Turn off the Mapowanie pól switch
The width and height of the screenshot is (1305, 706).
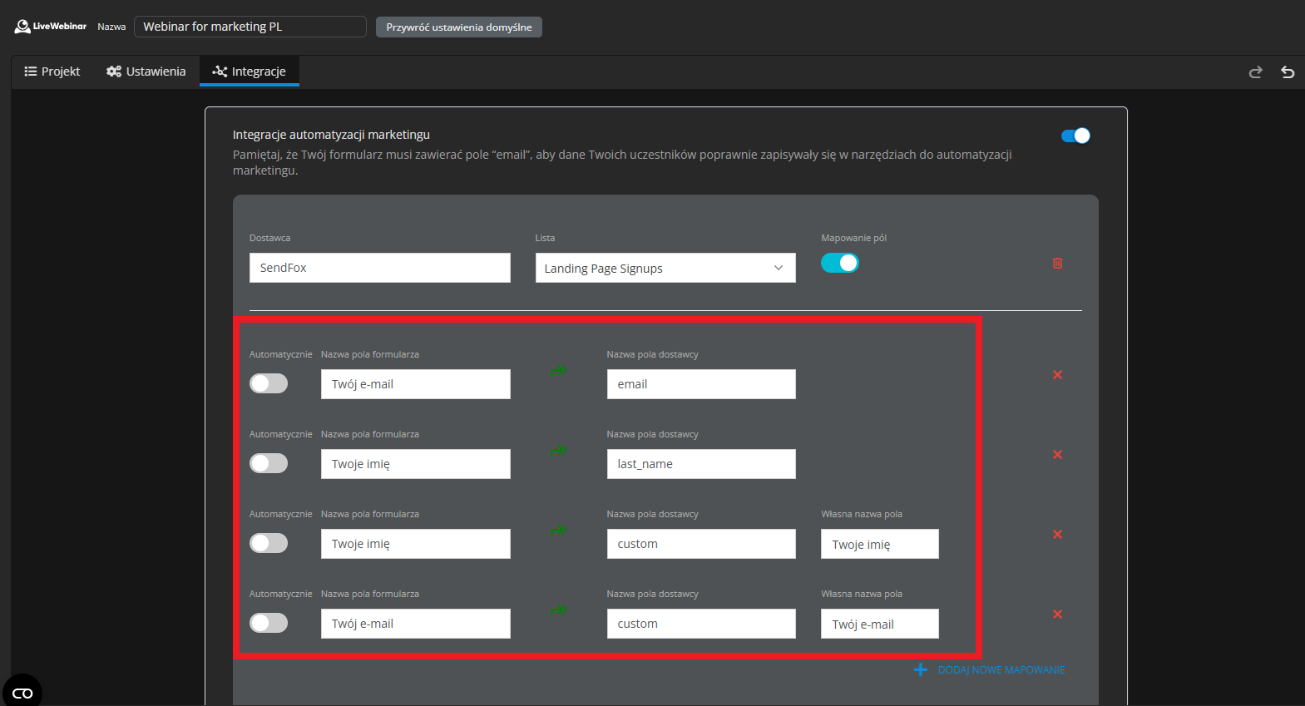[x=839, y=264]
